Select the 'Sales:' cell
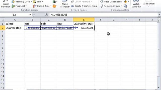Screen dimensions: 161x90 15,24
